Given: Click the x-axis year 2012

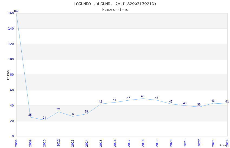Looking at the screenshot, I should (58, 143).
